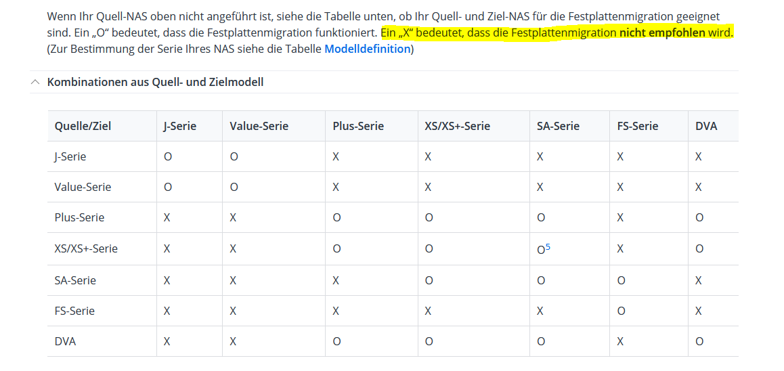Click footnote 5 superscript in table
Image resolution: width=784 pixels, height=371 pixels.
548,246
